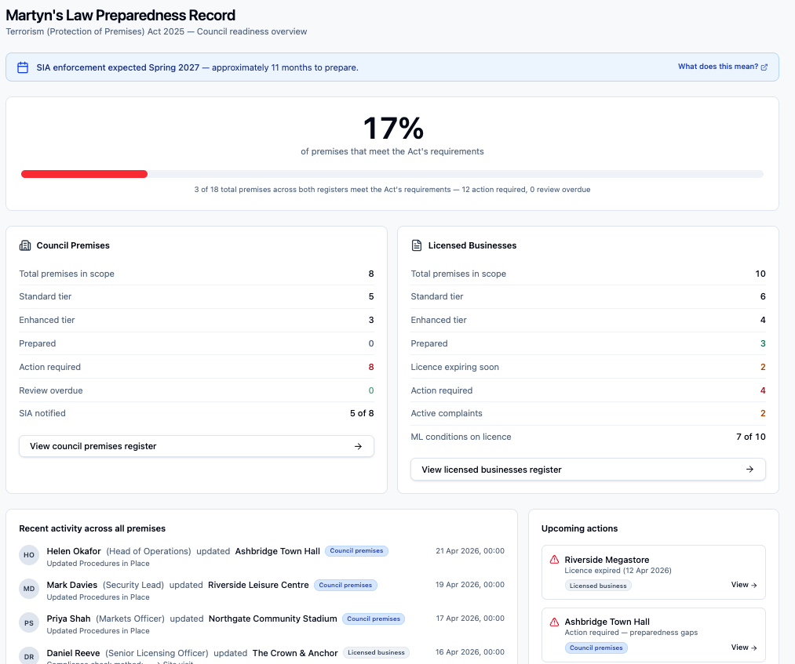The height and width of the screenshot is (664, 795).
Task: Click the 'Upcoming actions' heading
Action: coord(579,528)
